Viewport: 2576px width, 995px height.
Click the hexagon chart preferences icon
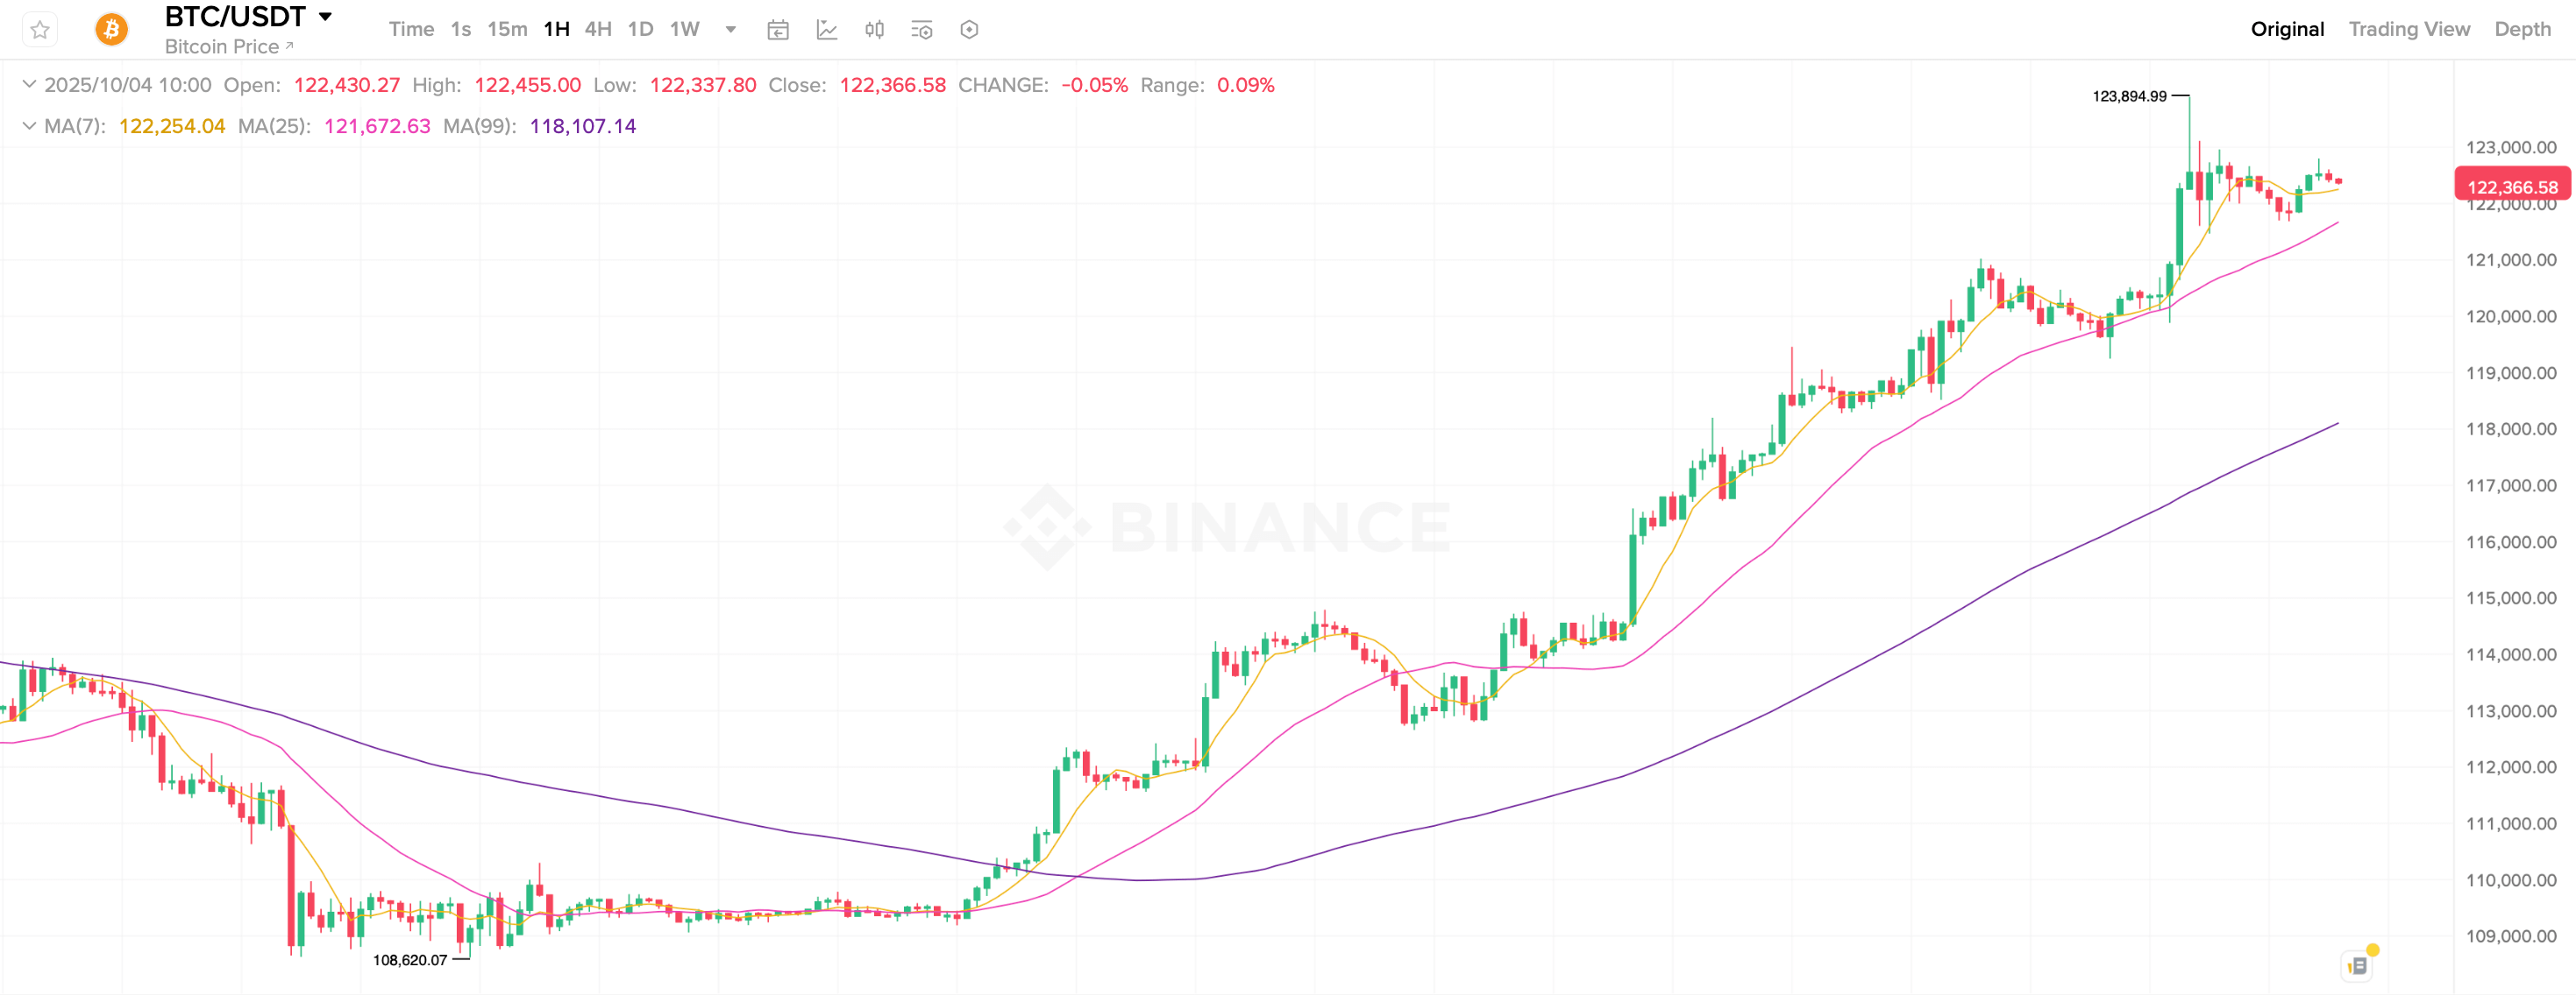(x=969, y=30)
